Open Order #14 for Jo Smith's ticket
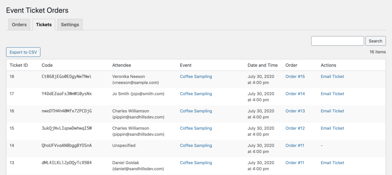The width and height of the screenshot is (392, 175). (295, 93)
